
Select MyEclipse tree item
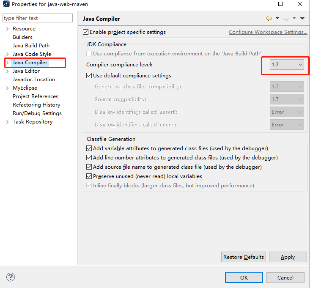[25, 88]
